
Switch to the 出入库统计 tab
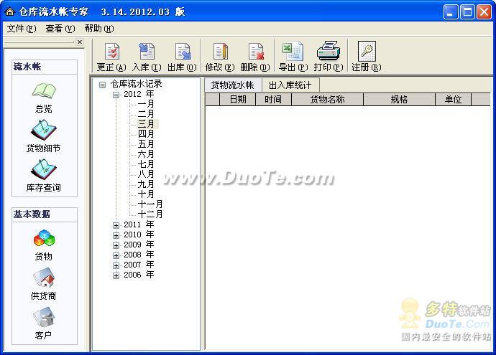[x=290, y=85]
